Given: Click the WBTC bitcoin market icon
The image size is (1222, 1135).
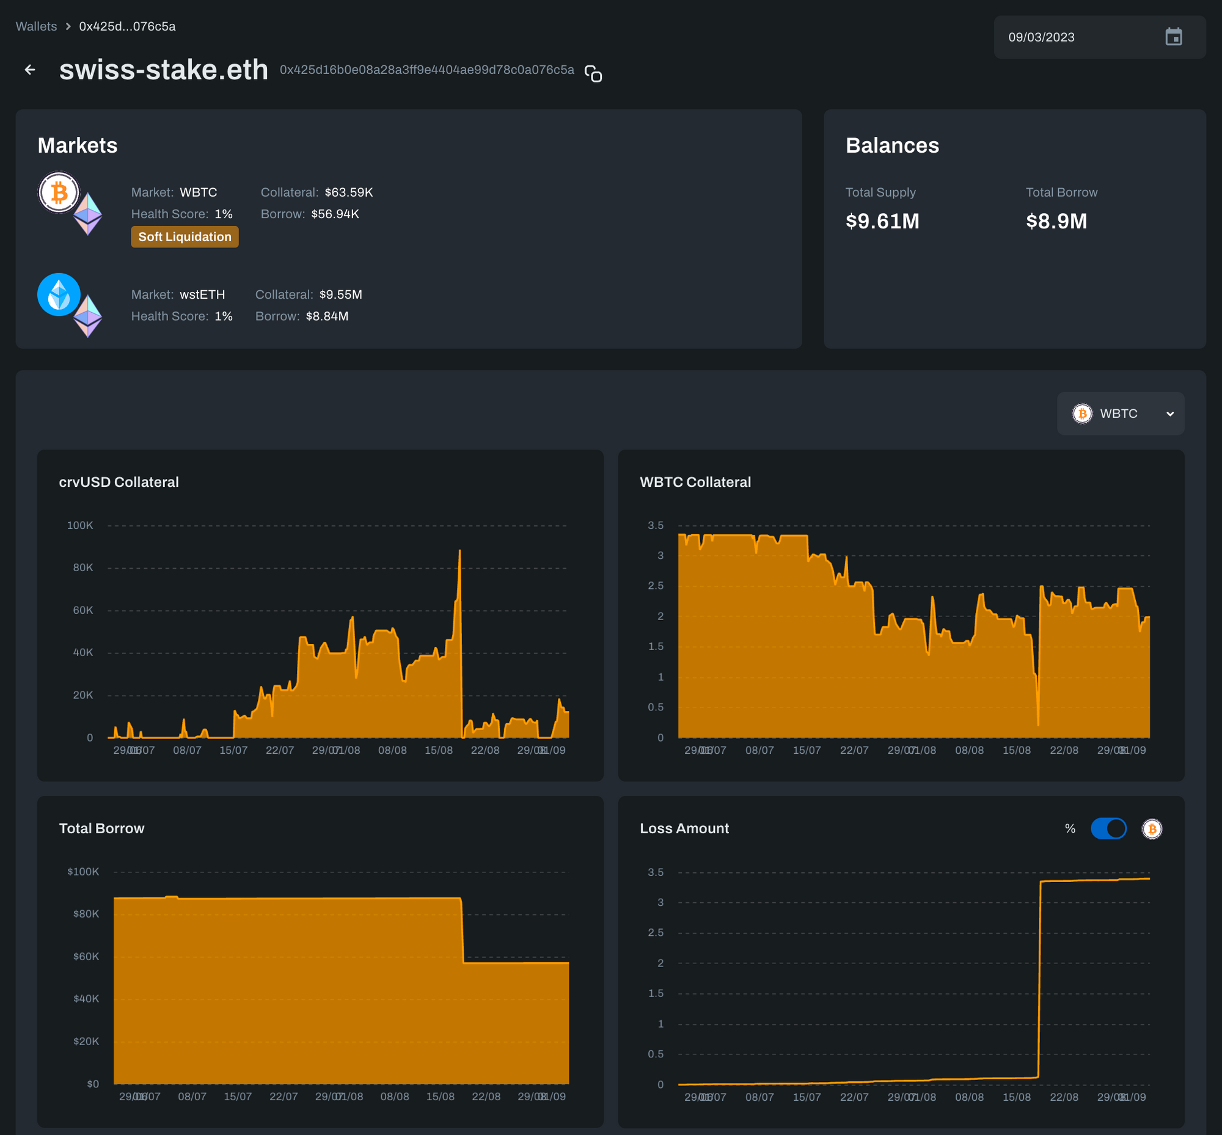Looking at the screenshot, I should 59,193.
